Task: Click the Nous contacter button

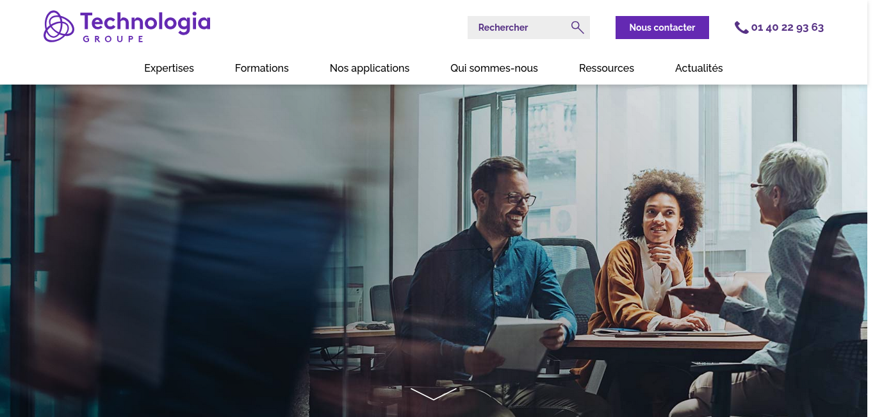Action: pyautogui.click(x=662, y=28)
